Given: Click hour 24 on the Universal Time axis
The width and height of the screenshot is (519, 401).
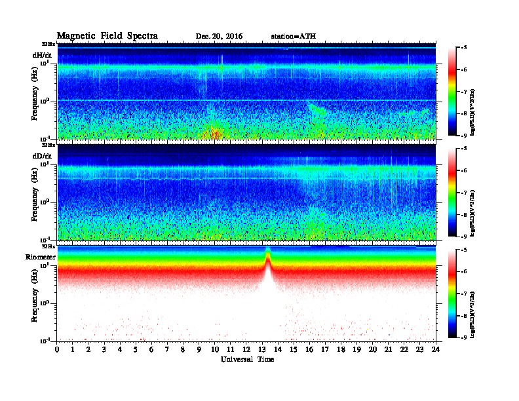Looking at the screenshot, I should 436,349.
